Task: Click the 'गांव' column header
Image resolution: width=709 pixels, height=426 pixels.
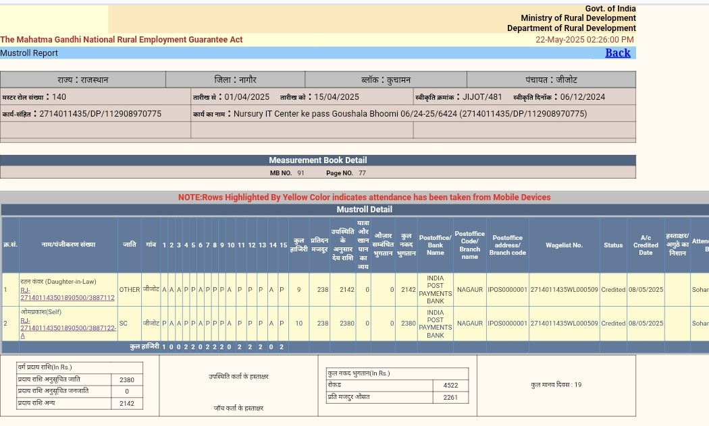Action: tap(151, 245)
